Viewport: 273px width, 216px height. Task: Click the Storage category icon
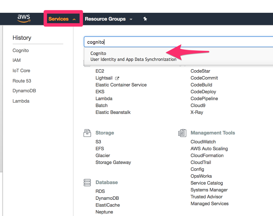pyautogui.click(x=87, y=133)
